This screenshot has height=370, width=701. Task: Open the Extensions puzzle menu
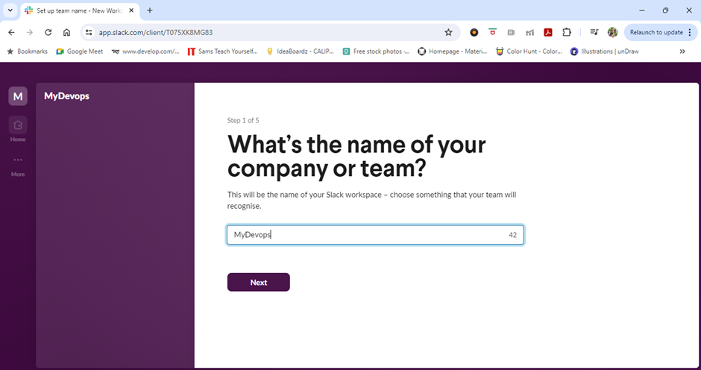(567, 32)
